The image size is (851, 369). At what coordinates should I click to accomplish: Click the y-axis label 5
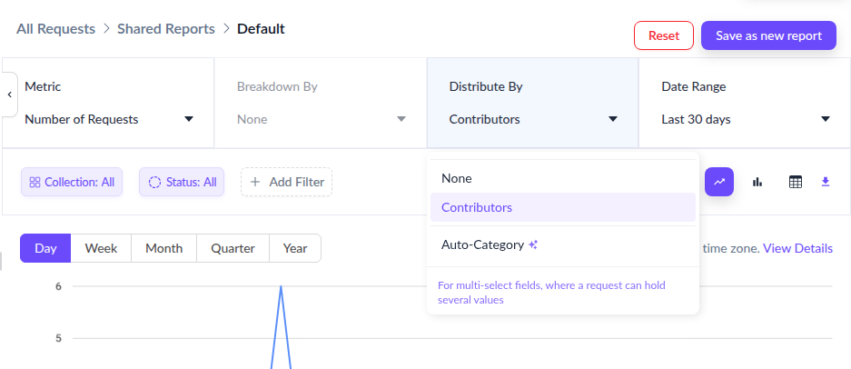[x=59, y=338]
